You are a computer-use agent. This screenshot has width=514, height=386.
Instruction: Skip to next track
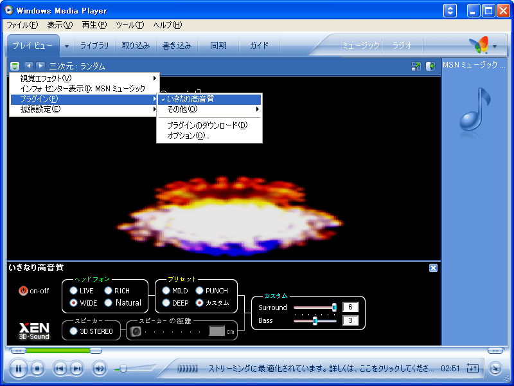76,369
